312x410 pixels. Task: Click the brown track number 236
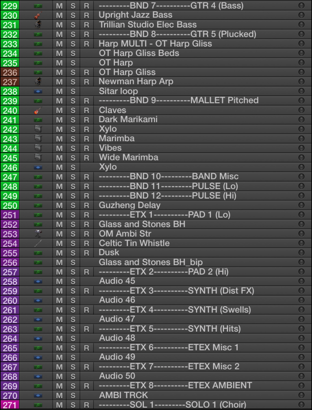coord(10,72)
